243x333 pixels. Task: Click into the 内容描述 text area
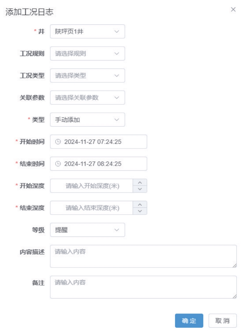click(143, 256)
